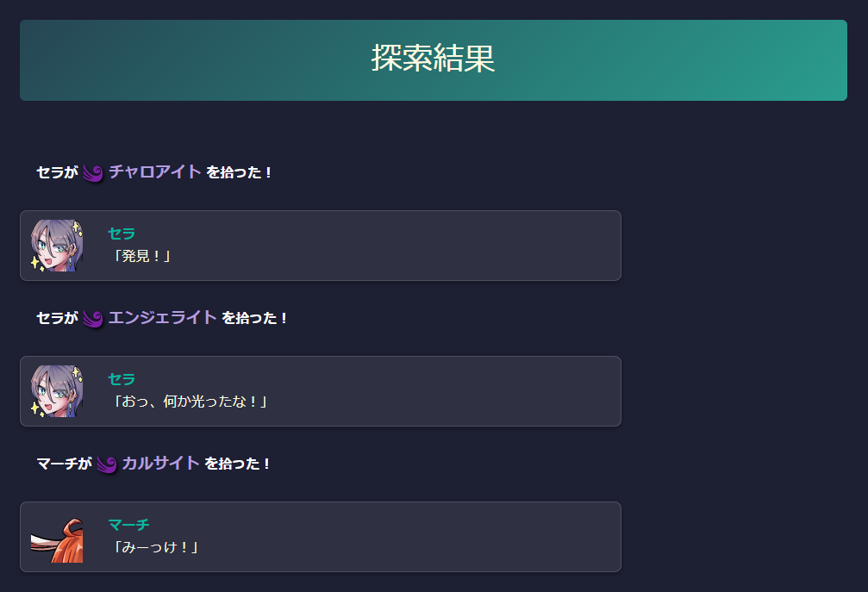Open the カルサイト item link
The height and width of the screenshot is (592, 868).
[160, 464]
